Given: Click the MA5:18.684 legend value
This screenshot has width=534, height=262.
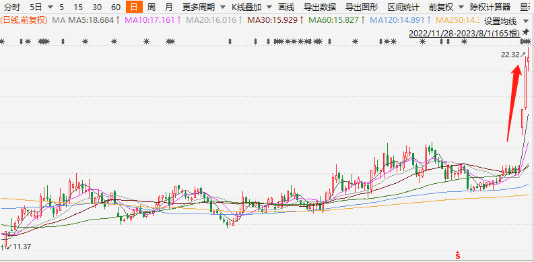Looking at the screenshot, I should pyautogui.click(x=94, y=20).
